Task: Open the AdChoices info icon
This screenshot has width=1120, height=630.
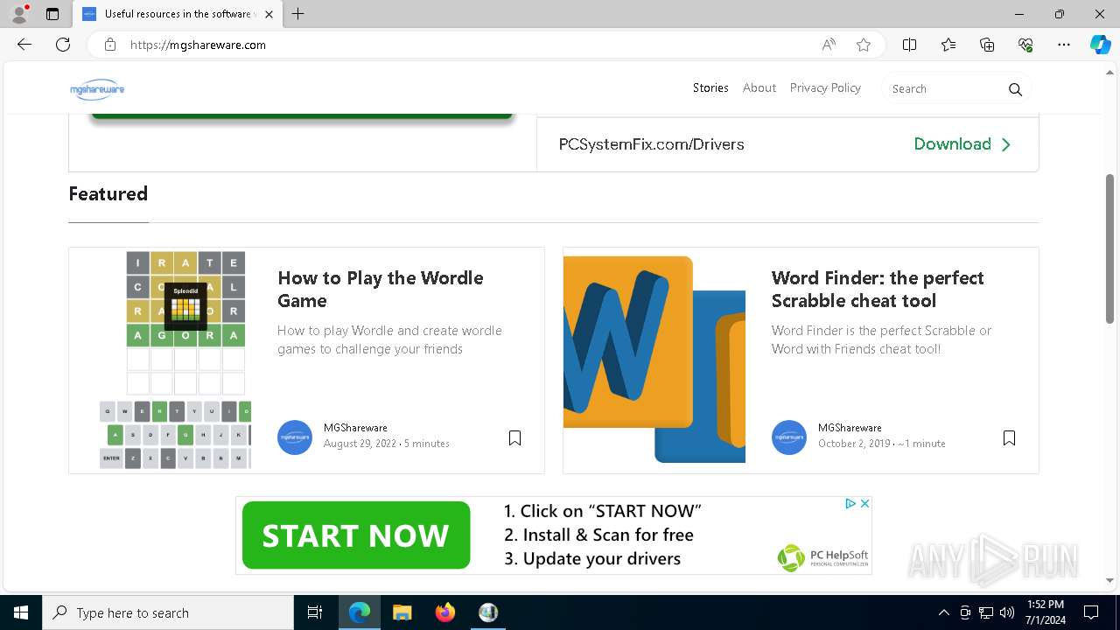Action: click(850, 503)
